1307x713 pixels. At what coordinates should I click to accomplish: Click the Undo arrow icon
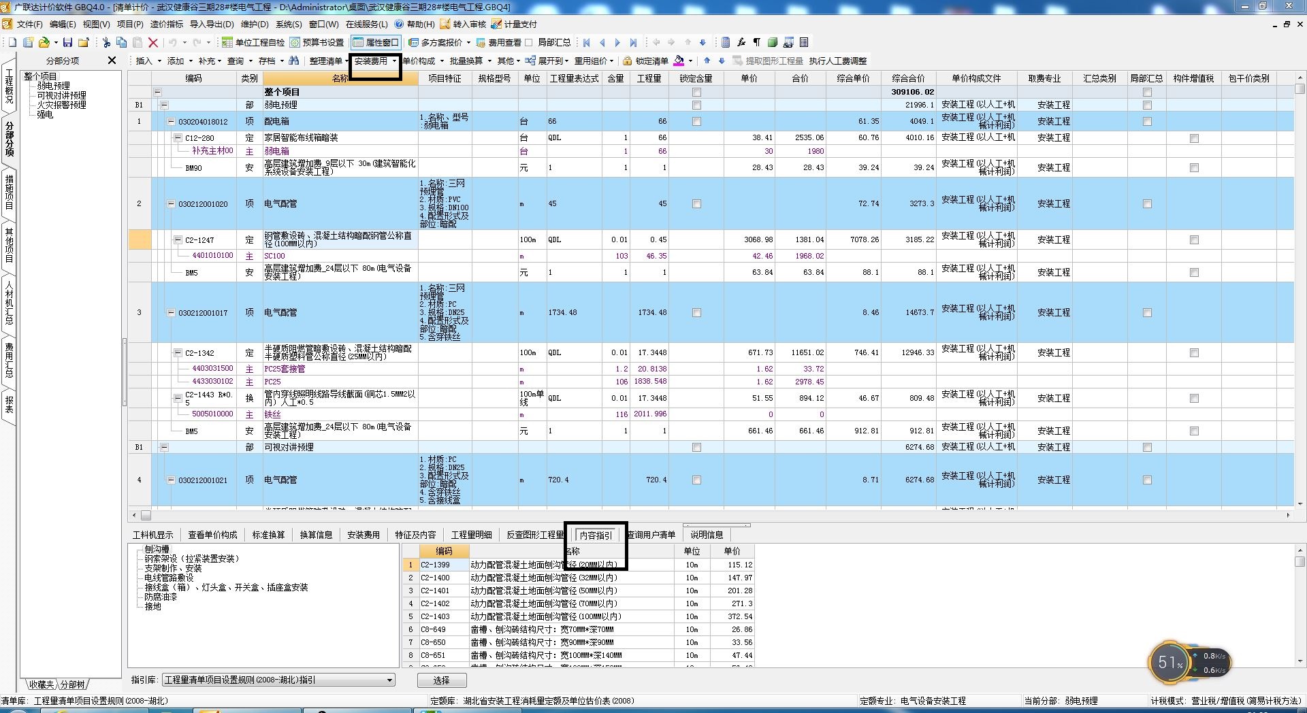pos(173,42)
